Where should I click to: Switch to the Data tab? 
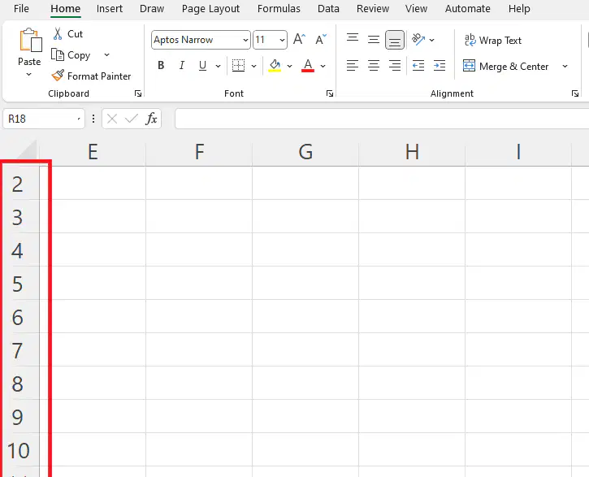pos(328,9)
